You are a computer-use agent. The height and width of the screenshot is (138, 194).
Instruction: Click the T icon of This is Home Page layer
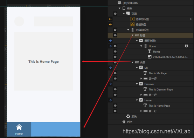[x=145, y=106]
